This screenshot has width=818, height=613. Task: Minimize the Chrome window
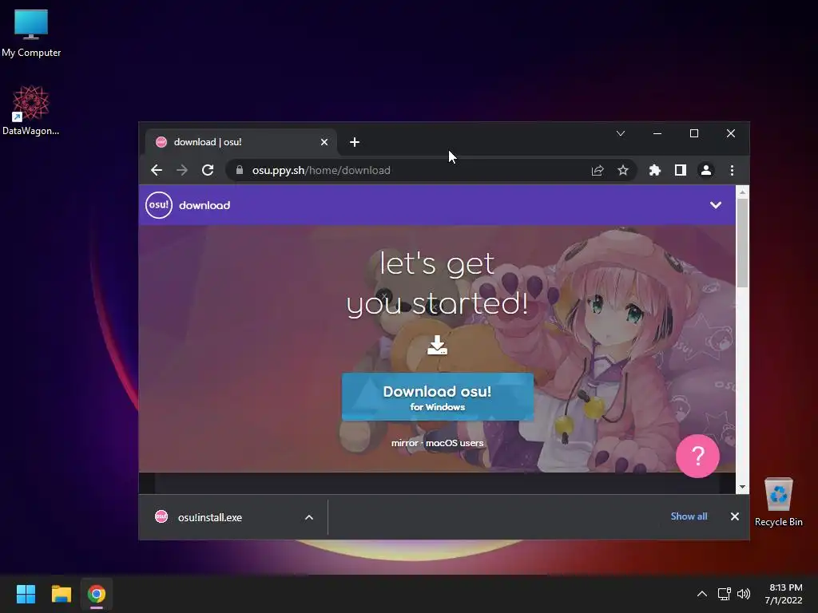click(657, 133)
